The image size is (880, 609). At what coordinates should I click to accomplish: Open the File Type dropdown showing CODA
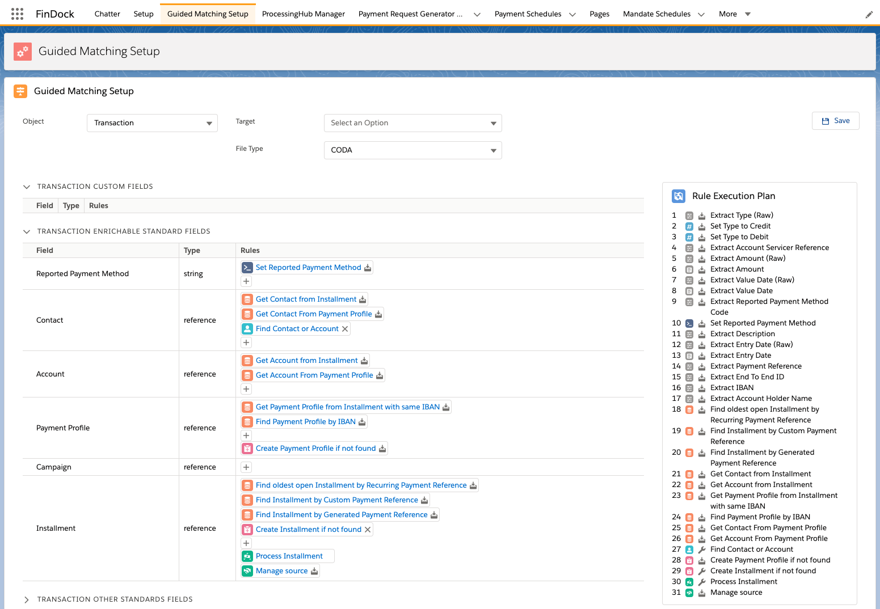tap(412, 150)
